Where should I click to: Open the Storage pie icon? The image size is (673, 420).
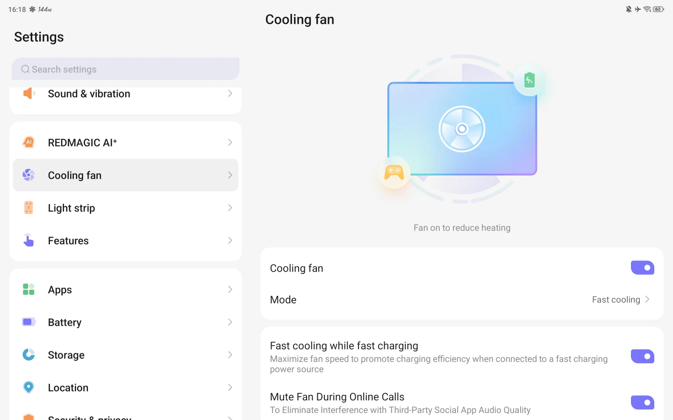[x=29, y=355]
